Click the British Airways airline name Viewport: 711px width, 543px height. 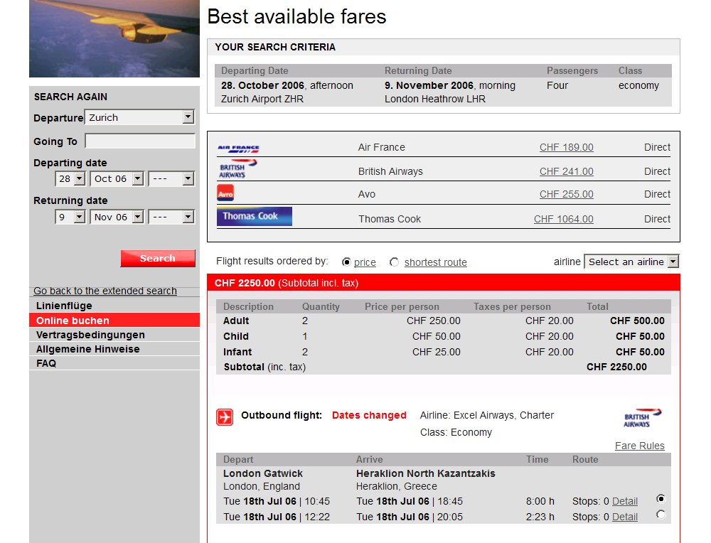390,171
